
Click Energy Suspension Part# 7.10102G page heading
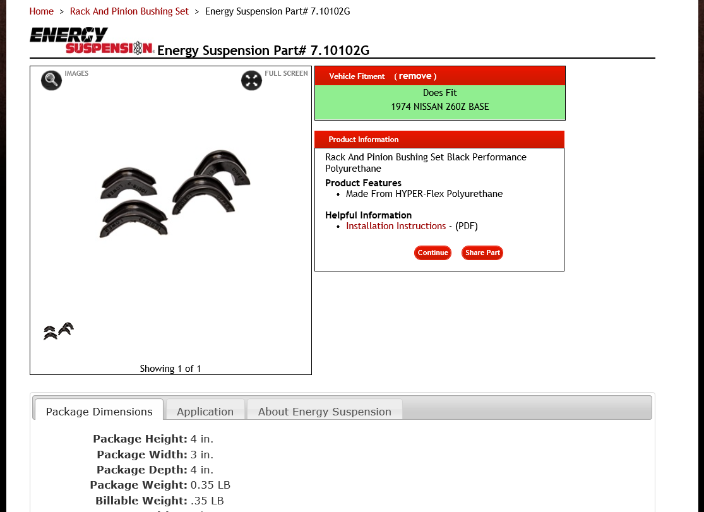point(263,51)
